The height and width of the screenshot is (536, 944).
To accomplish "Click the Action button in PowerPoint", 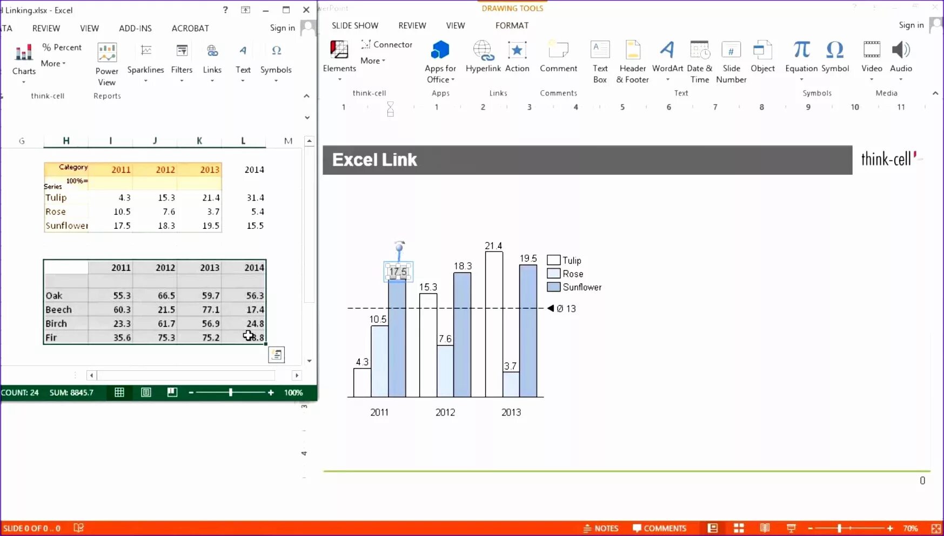I will [517, 57].
